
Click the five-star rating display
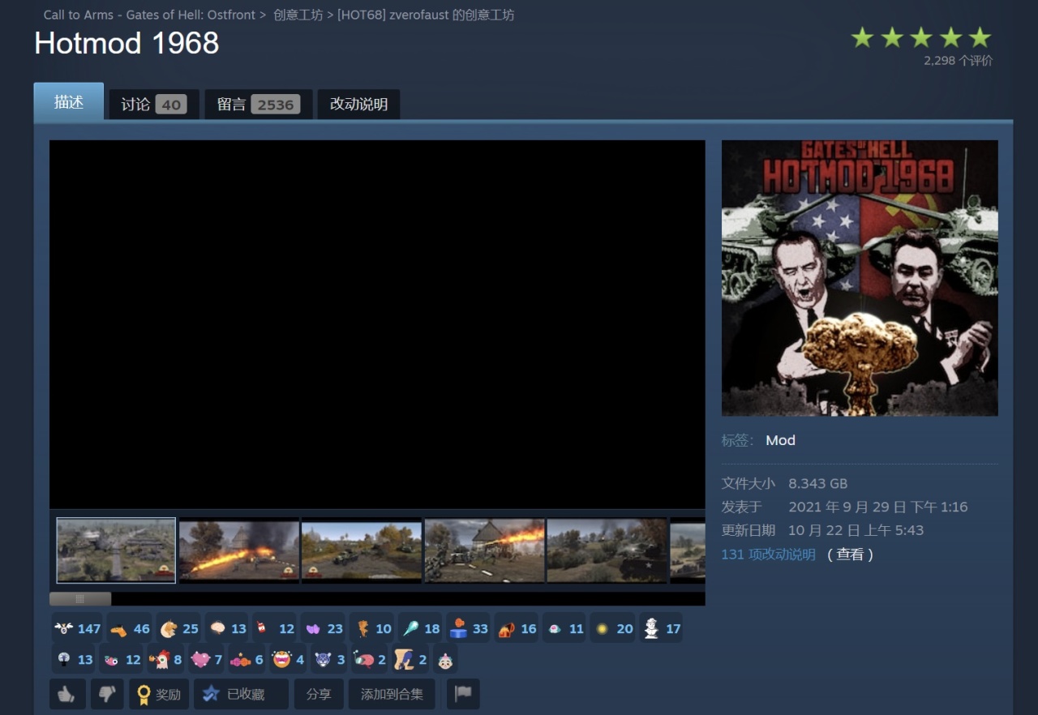pyautogui.click(x=920, y=37)
